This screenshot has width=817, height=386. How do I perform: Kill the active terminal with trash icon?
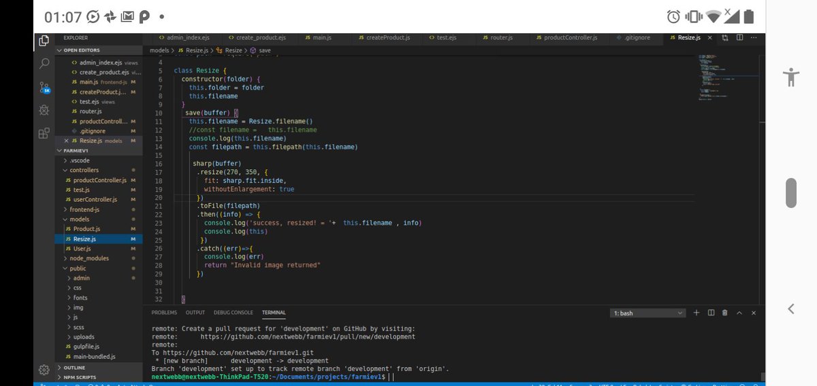724,313
